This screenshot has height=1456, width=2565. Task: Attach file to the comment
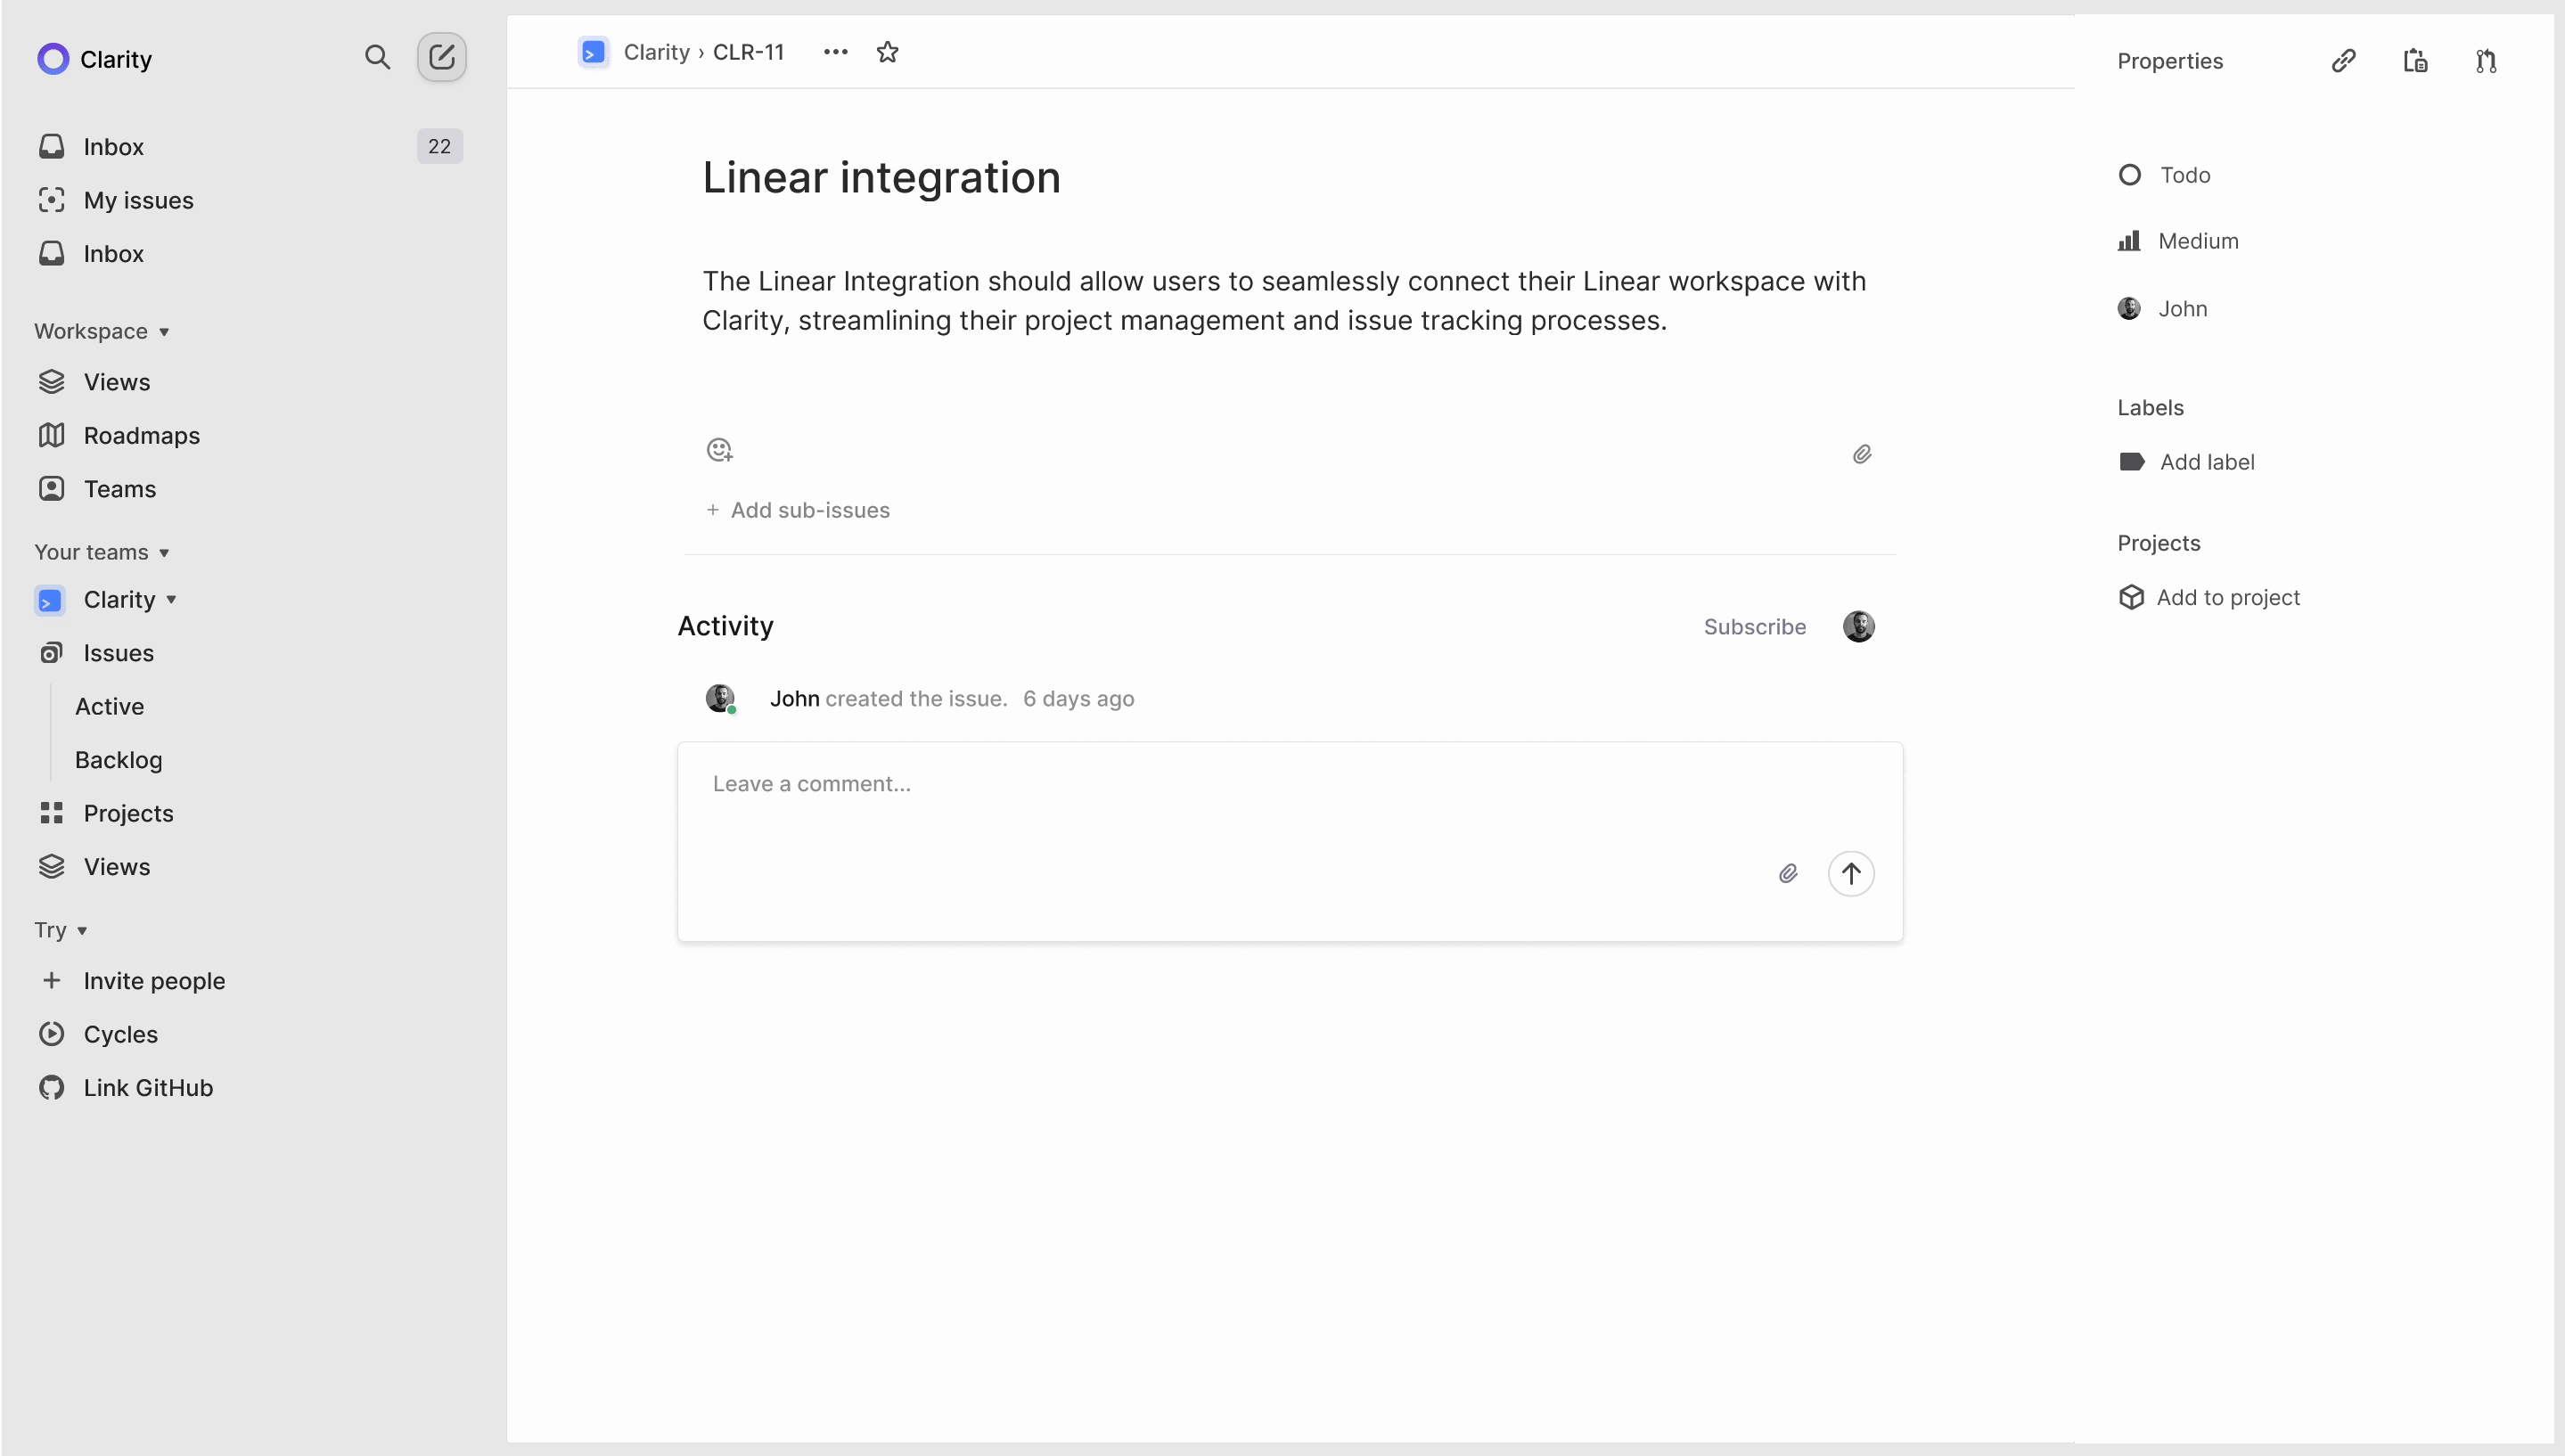point(1788,874)
